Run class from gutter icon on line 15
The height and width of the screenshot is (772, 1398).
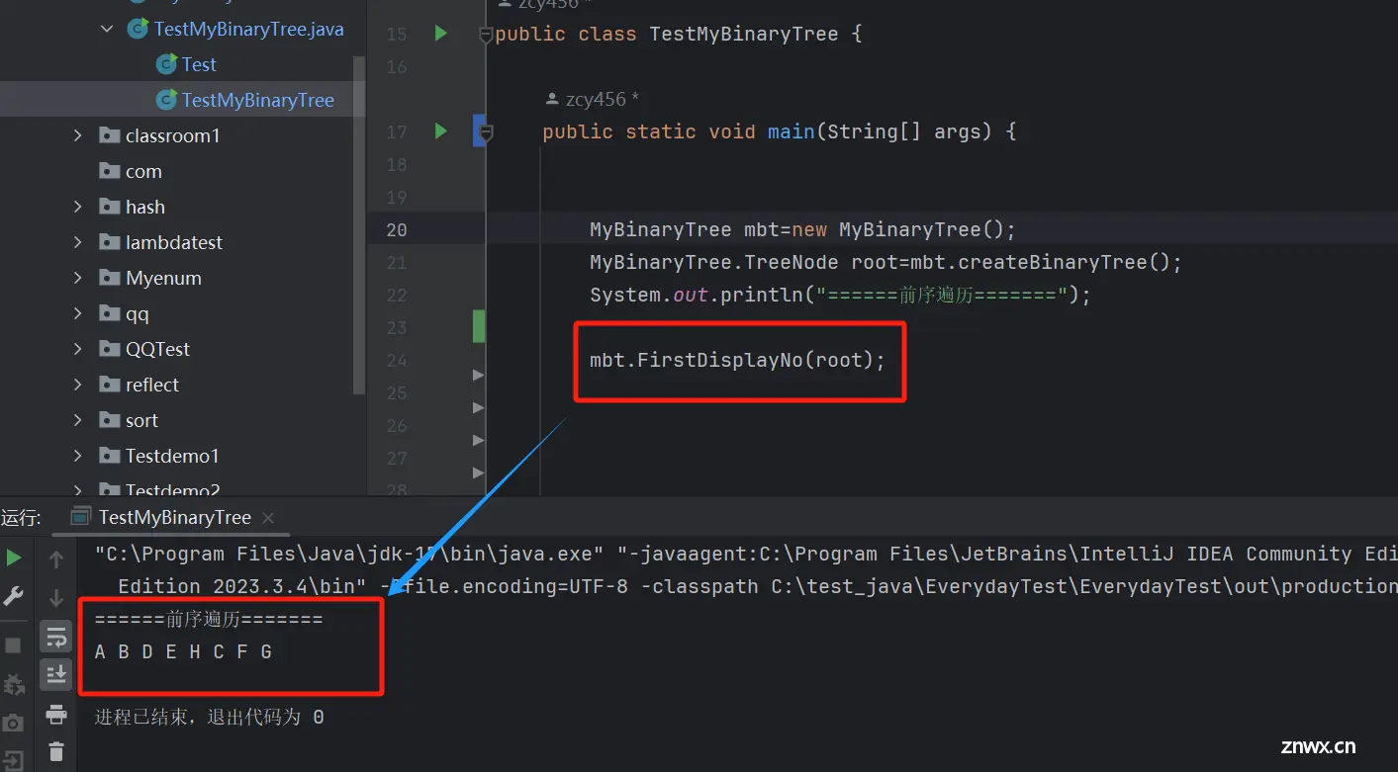tap(441, 34)
